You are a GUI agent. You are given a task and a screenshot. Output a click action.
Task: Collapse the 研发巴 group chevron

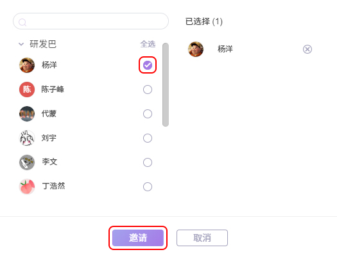(21, 44)
